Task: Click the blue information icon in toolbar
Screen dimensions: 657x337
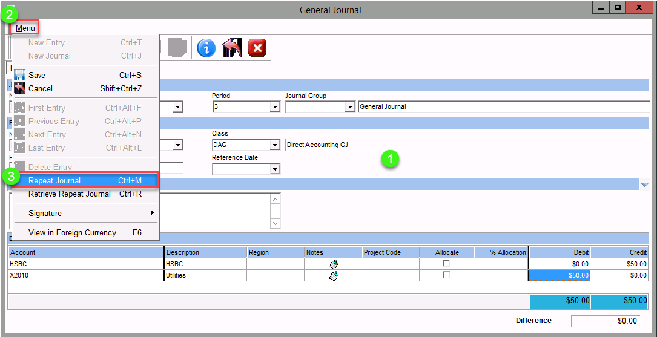Action: coord(206,48)
